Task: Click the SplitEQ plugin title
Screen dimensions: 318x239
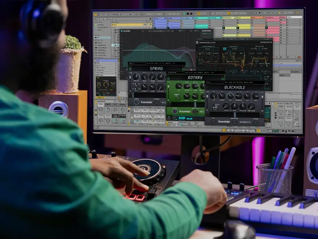Action: [126, 31]
